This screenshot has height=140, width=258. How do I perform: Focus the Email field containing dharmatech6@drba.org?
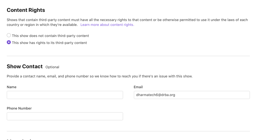click(192, 95)
